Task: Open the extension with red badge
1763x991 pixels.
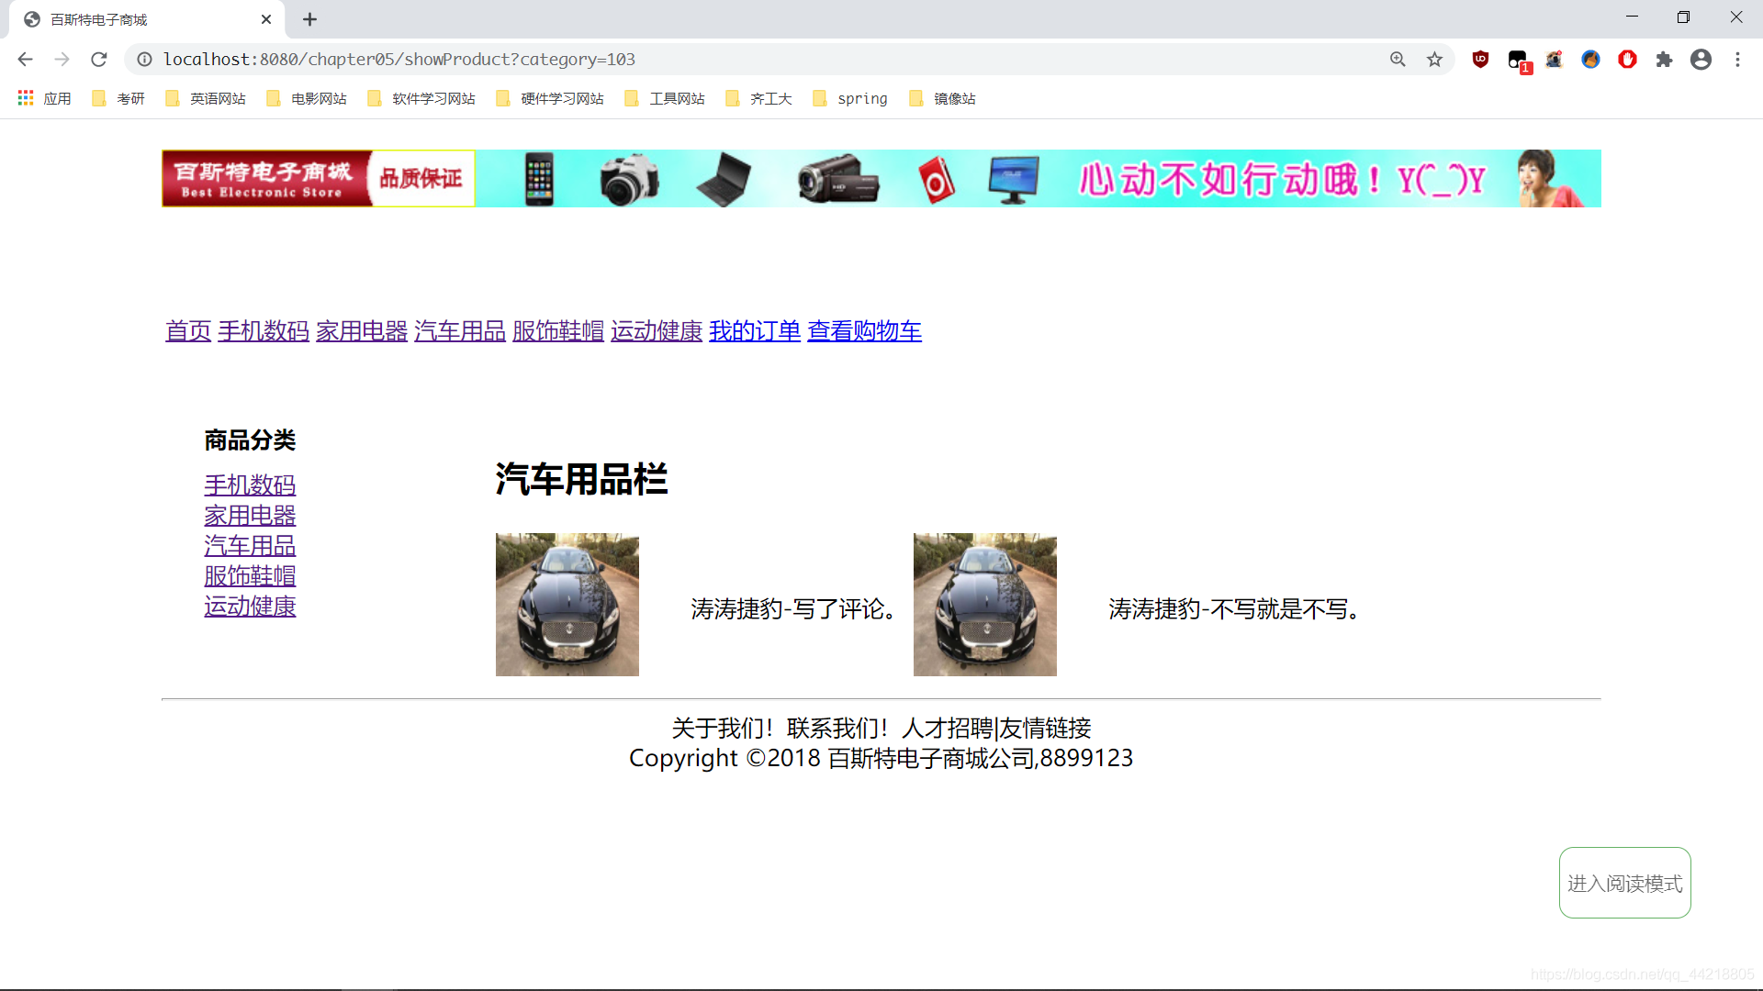Action: (x=1518, y=61)
